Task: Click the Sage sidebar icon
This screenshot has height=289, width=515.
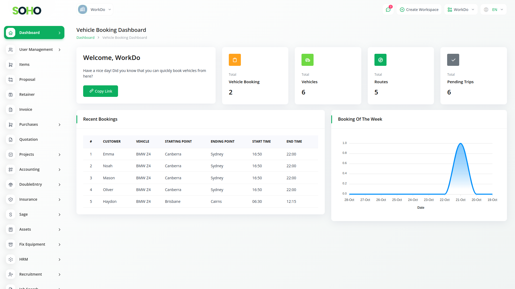Action: (11, 214)
